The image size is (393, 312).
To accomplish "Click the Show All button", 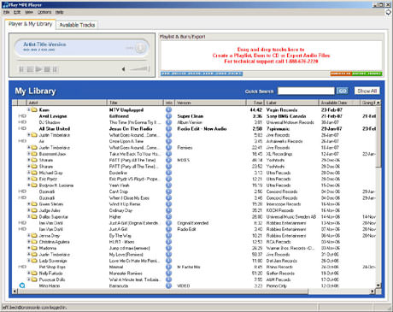I will [367, 91].
